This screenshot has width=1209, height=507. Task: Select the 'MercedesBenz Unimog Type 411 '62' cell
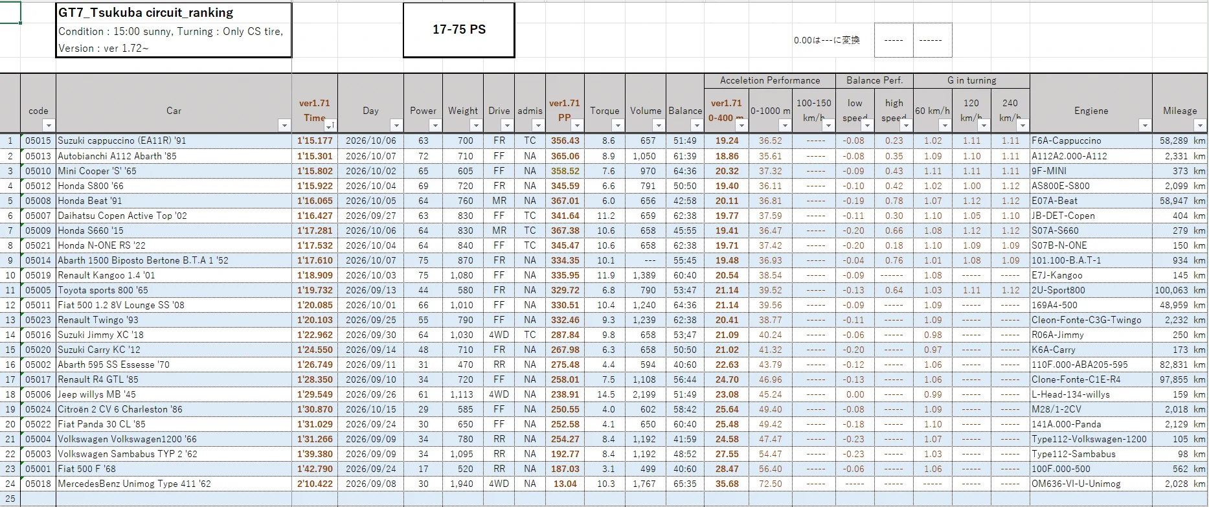pyautogui.click(x=174, y=484)
